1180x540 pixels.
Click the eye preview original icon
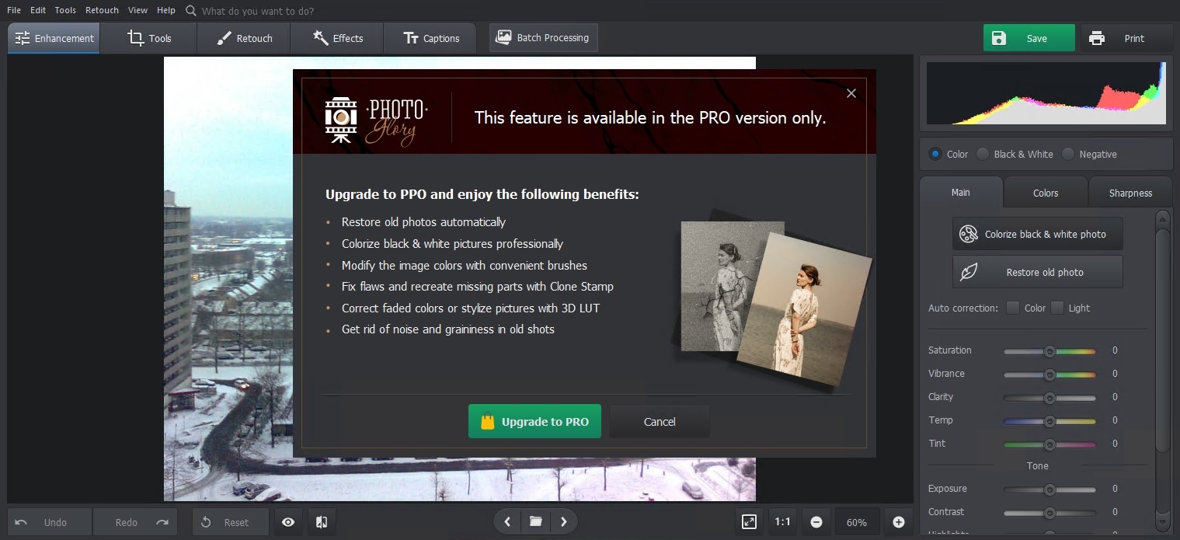coord(288,522)
